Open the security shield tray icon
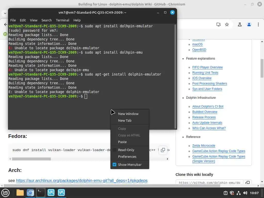 (232, 193)
